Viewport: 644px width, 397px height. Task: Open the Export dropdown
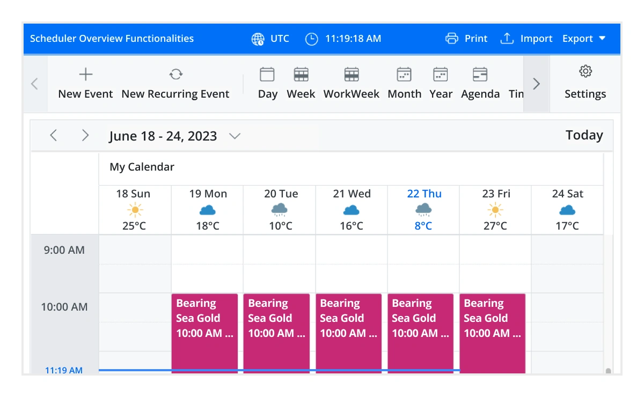coord(583,38)
